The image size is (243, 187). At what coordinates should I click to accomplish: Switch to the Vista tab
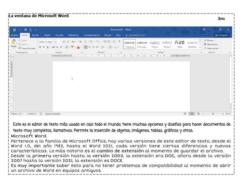tap(118, 35)
